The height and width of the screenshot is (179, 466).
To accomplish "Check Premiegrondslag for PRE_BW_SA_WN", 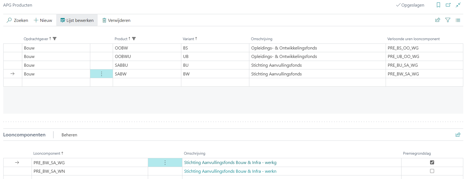I will pyautogui.click(x=432, y=171).
